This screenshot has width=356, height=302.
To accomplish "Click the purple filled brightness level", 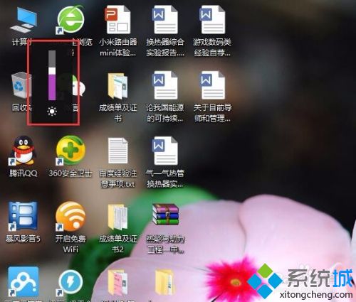I will (52, 87).
